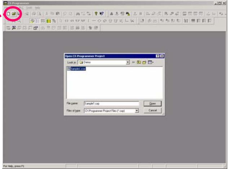Click the vertical line ladder tool
Viewport: 228px width, 169px height.
(88, 21)
